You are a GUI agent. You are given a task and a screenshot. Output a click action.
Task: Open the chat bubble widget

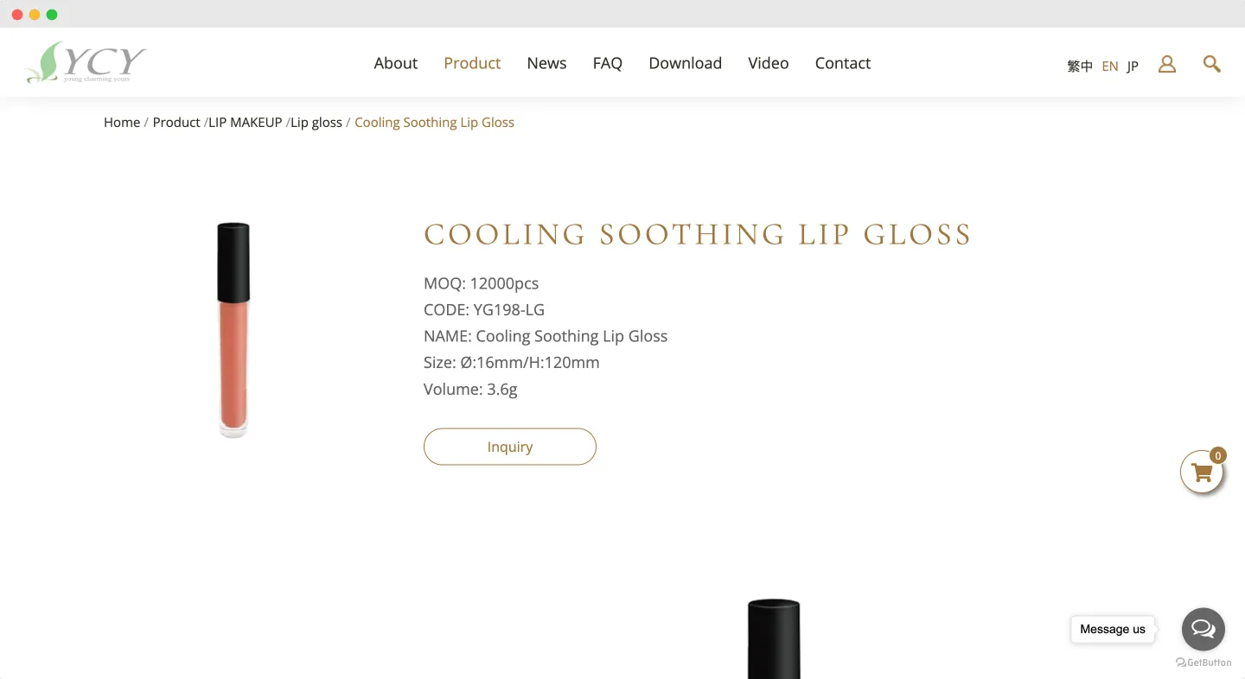click(1203, 629)
